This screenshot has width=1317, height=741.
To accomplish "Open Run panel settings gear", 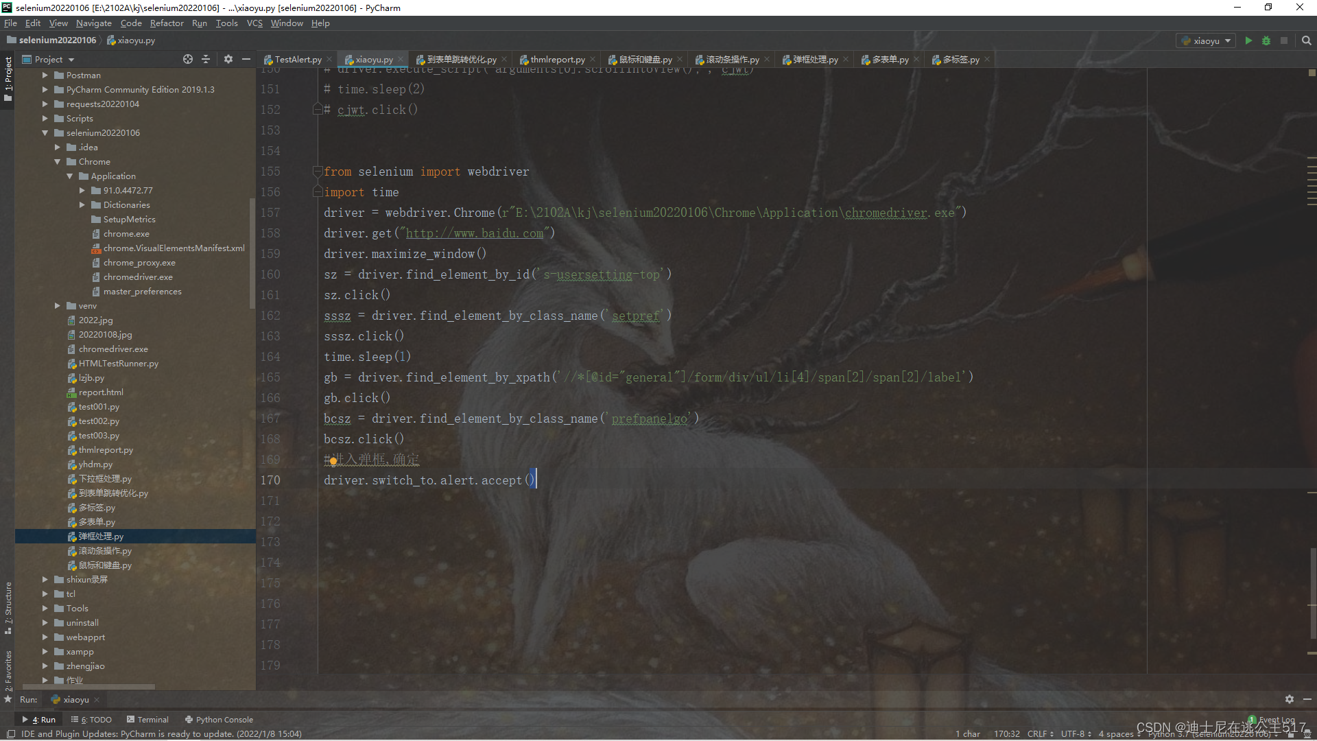I will tap(1289, 699).
